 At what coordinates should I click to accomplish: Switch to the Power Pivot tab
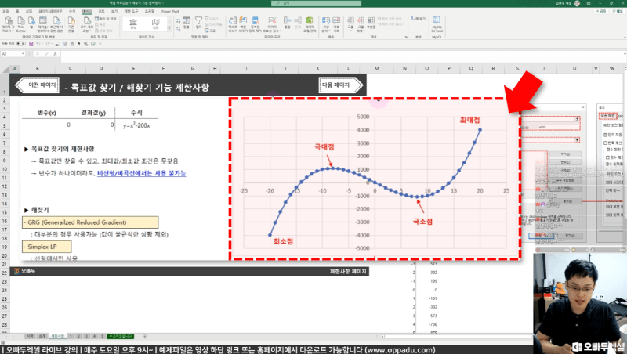coord(170,11)
